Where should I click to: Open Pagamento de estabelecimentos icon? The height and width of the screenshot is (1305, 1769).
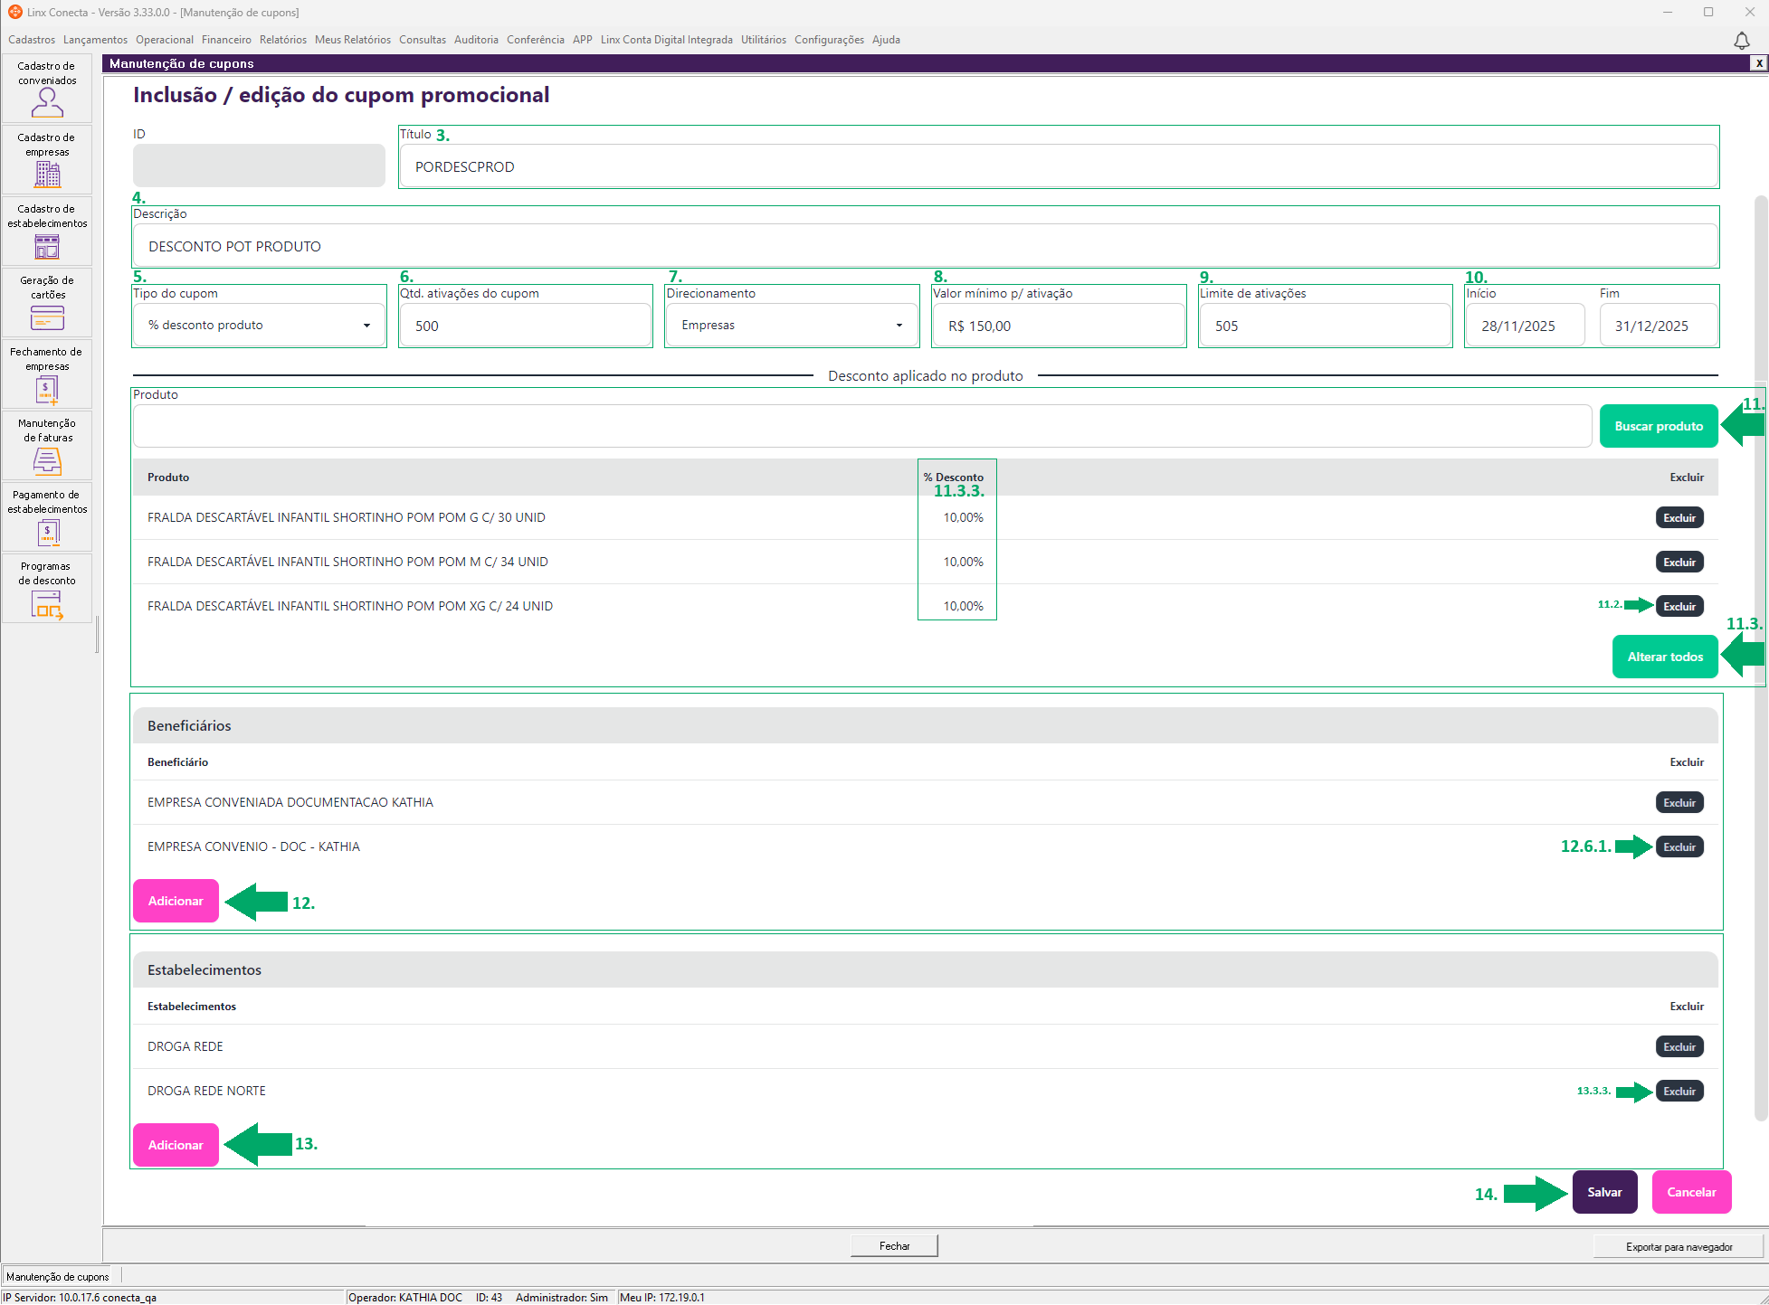[x=47, y=532]
